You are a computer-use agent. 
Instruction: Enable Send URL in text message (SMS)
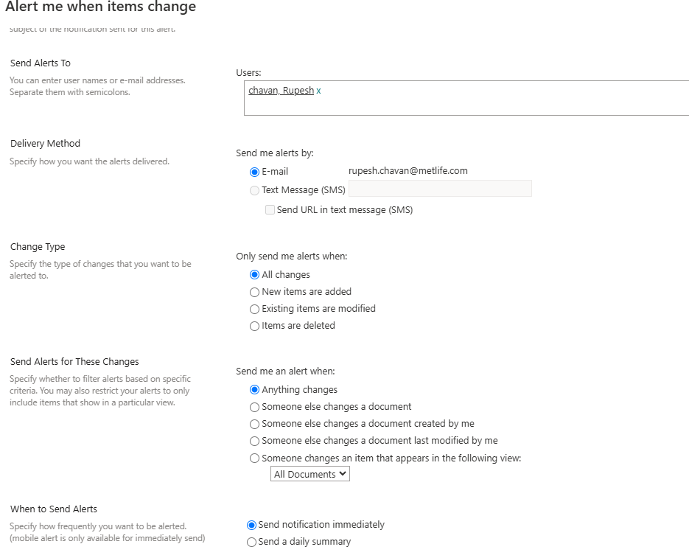pos(270,209)
